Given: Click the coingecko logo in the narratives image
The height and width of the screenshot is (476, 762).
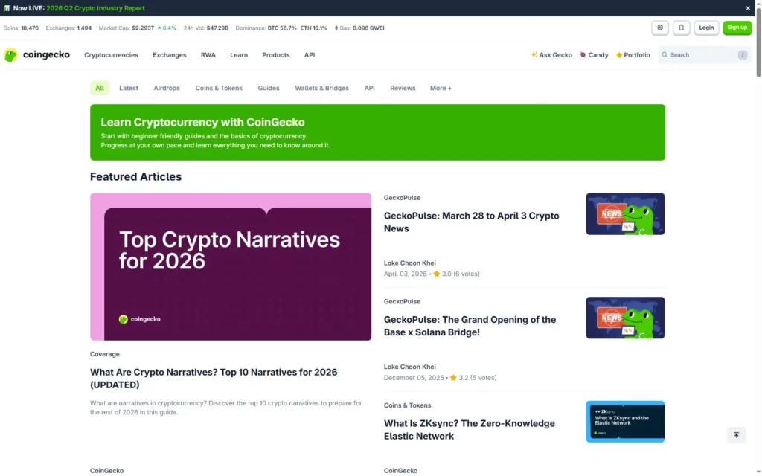Looking at the screenshot, I should (139, 319).
